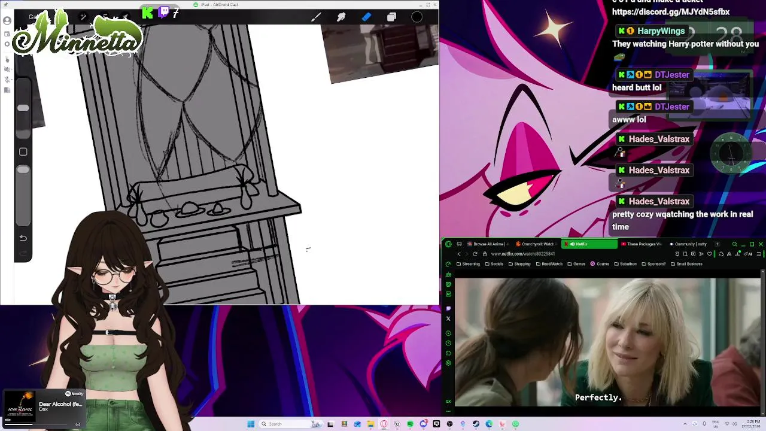766x431 pixels.
Task: Go back in the browser
Action: (x=459, y=254)
